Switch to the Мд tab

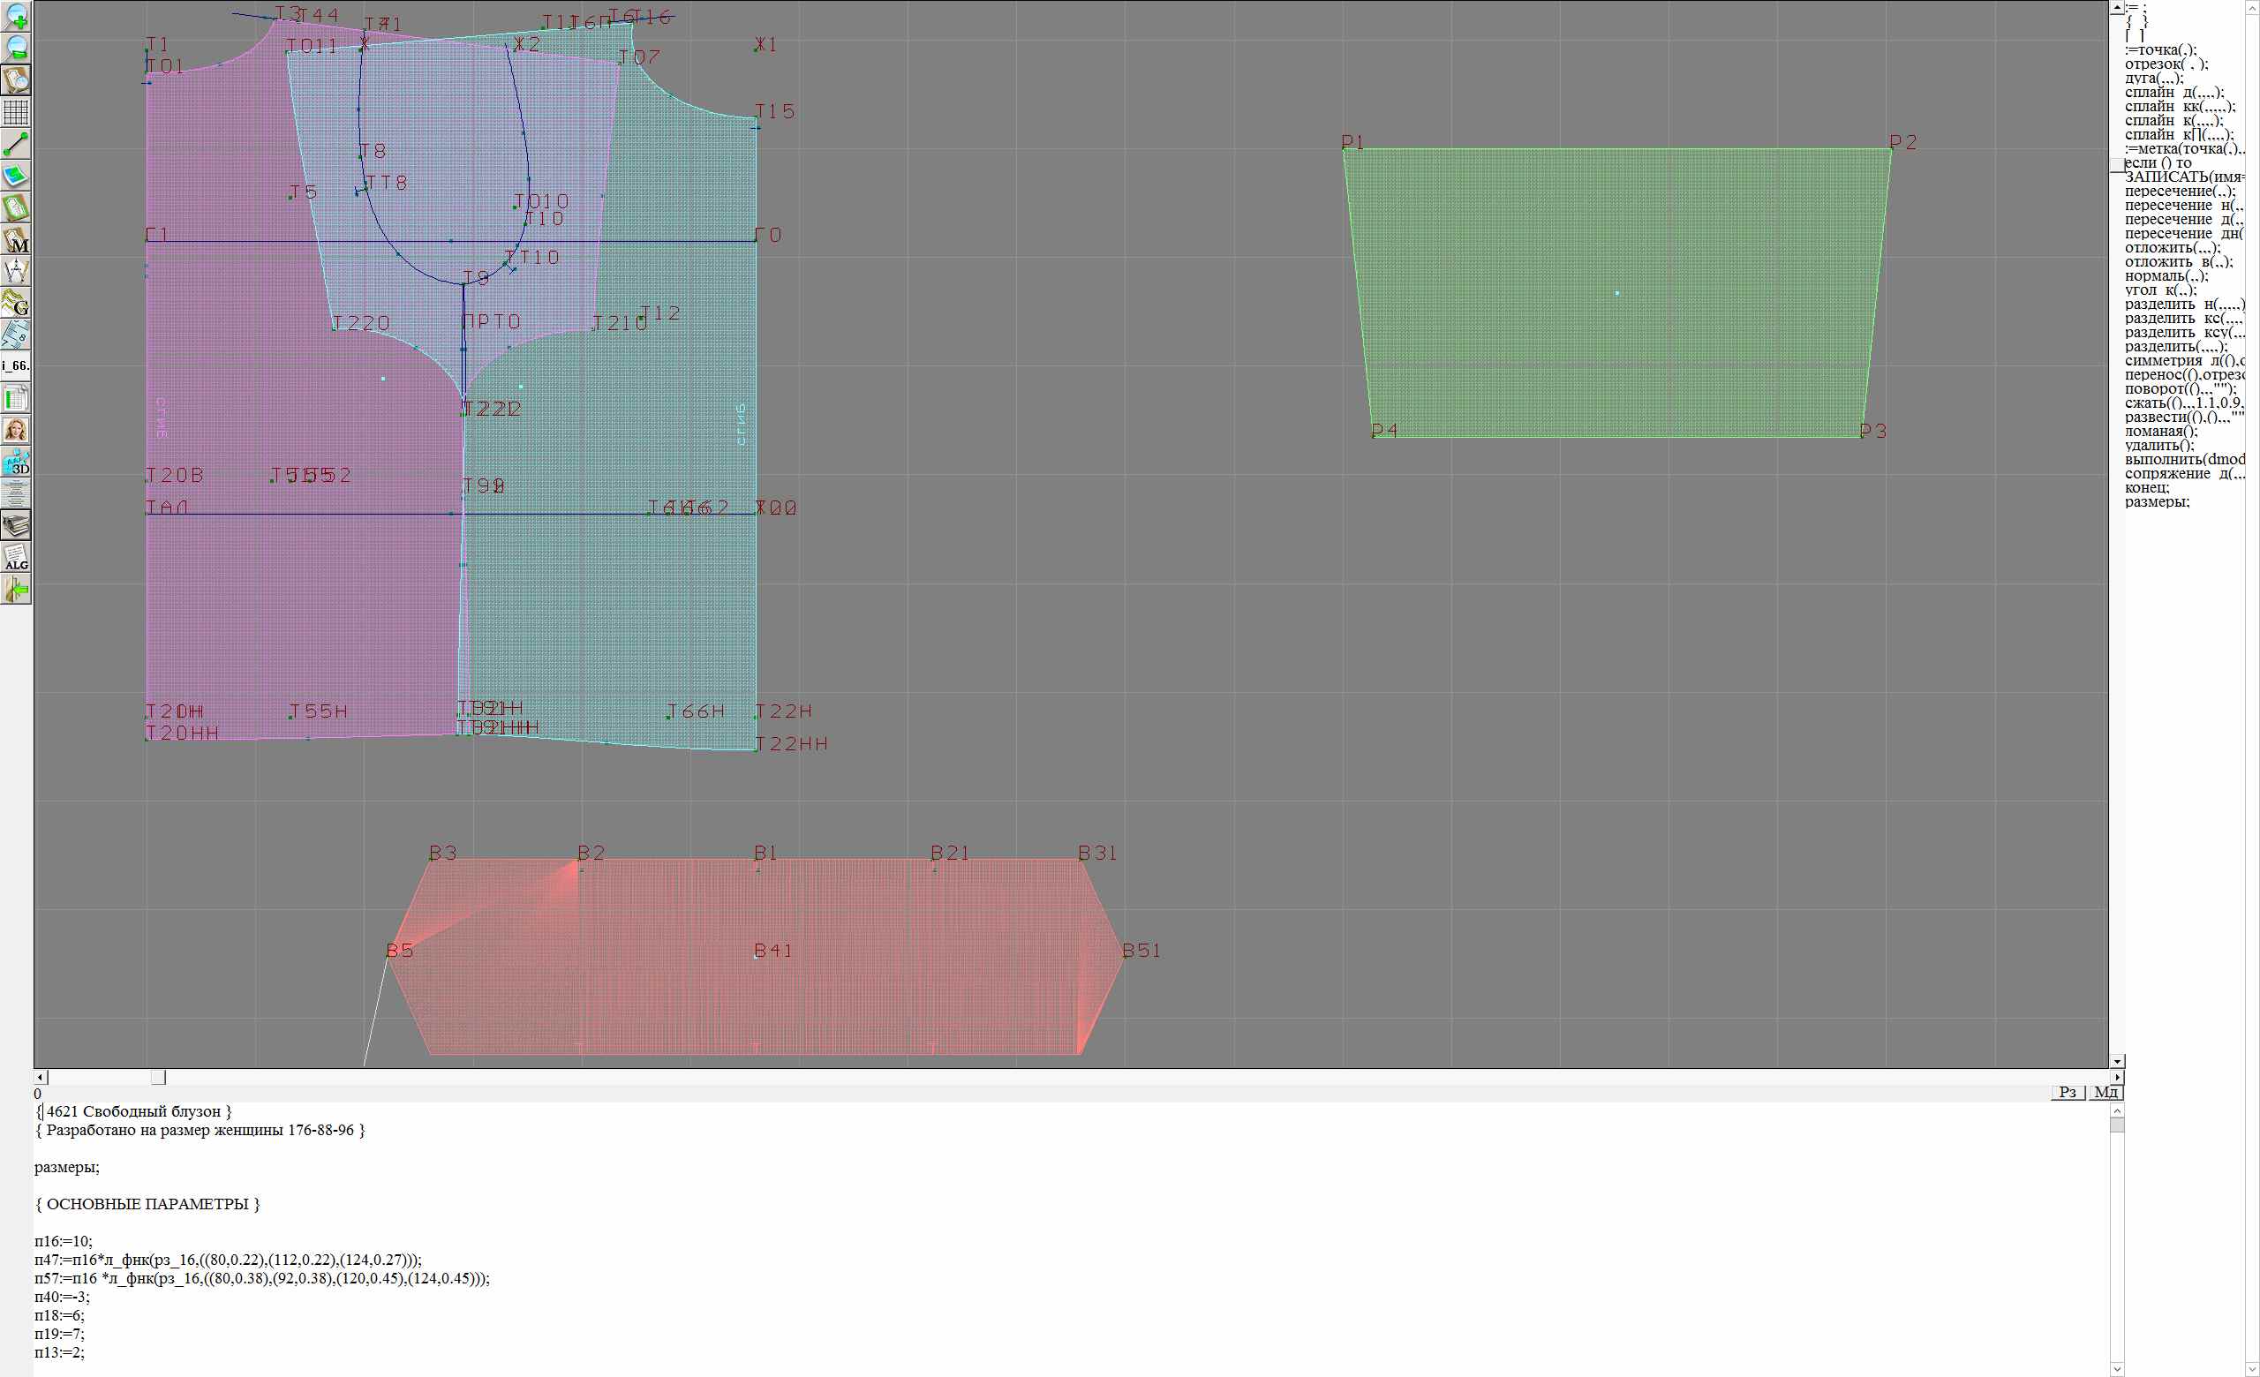pos(2106,1092)
